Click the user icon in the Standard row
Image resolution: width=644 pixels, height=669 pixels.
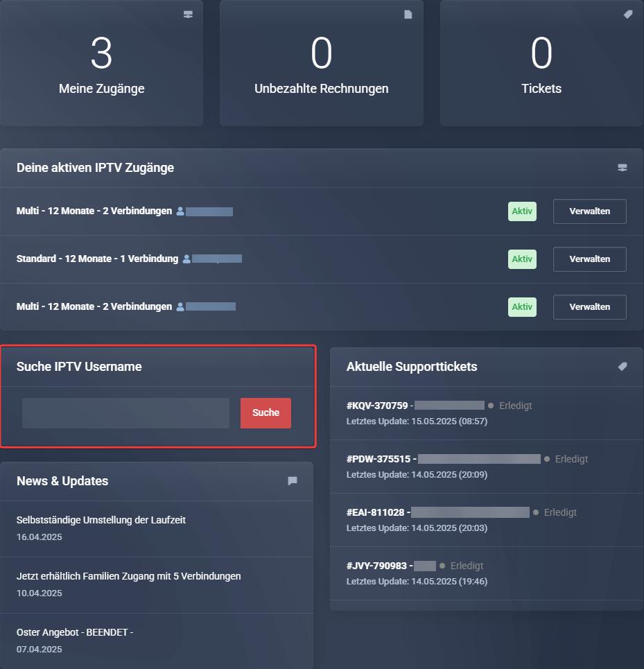point(186,259)
